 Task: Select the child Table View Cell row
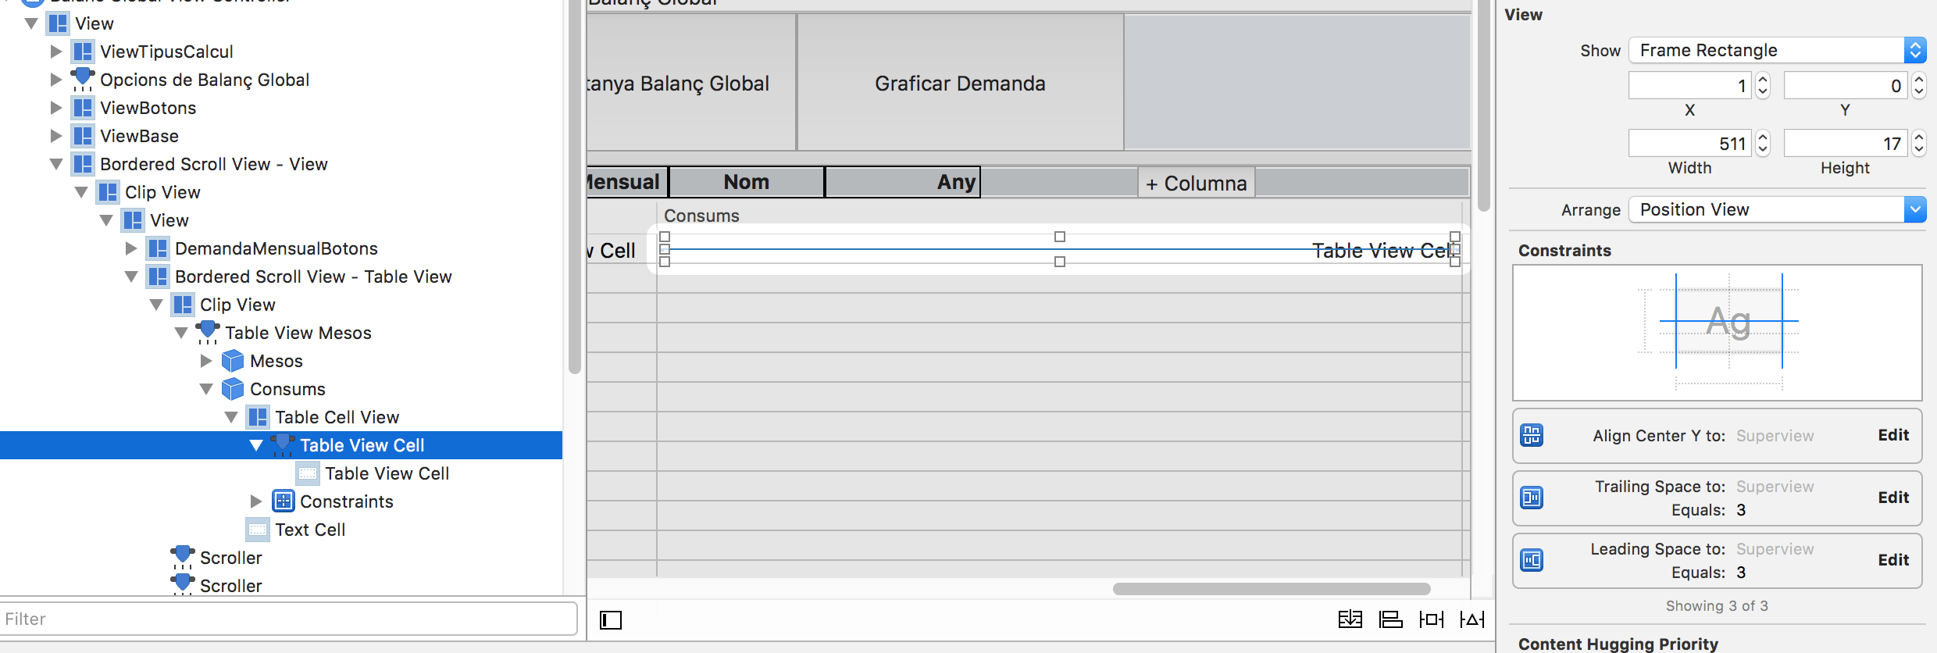click(281, 473)
